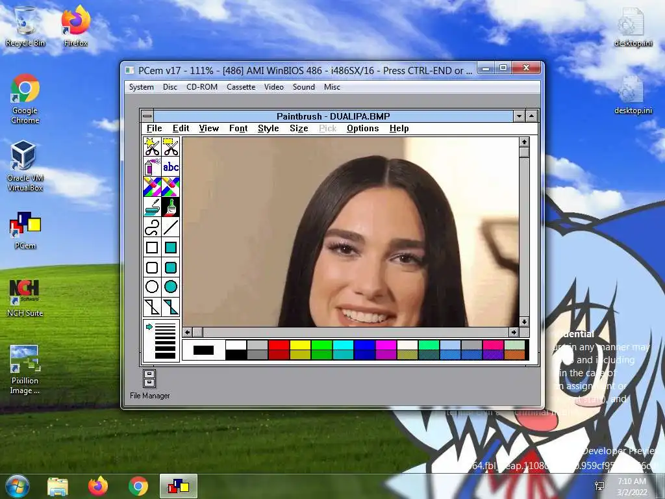Choose the Curve tool
This screenshot has height=499, width=665.
click(152, 227)
